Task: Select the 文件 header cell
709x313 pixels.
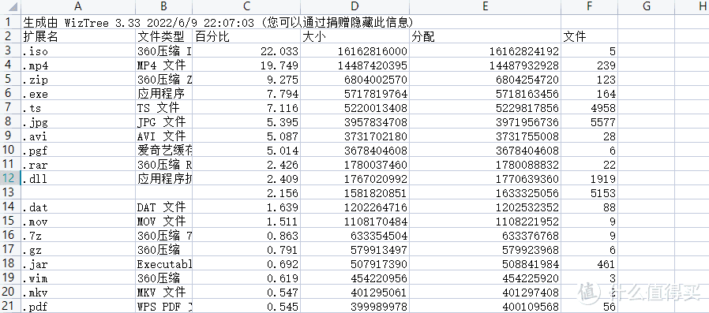Action: [x=589, y=36]
